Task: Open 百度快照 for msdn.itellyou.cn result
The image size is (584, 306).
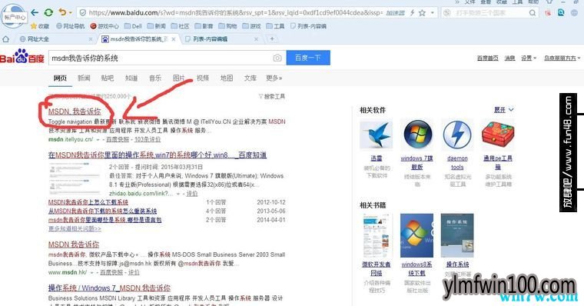Action: pyautogui.click(x=118, y=139)
